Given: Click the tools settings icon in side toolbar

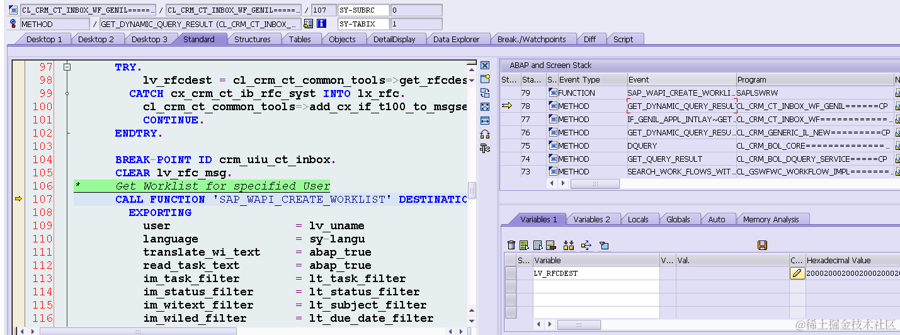Looking at the screenshot, I should coord(485,149).
